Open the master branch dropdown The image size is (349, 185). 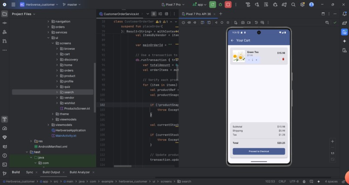pos(72,4)
